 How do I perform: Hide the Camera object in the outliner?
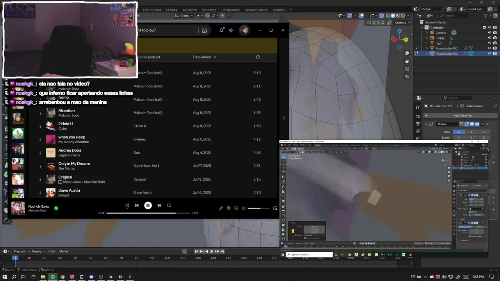click(x=489, y=33)
